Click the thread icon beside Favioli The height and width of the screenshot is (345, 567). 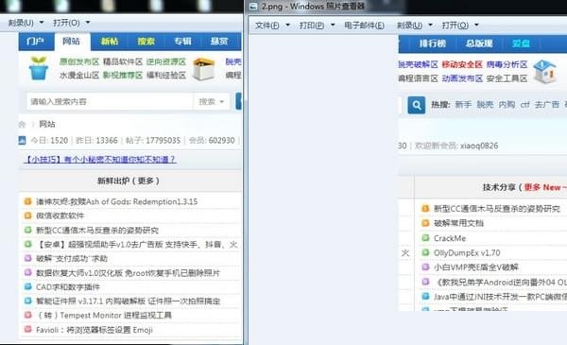pyautogui.click(x=27, y=329)
